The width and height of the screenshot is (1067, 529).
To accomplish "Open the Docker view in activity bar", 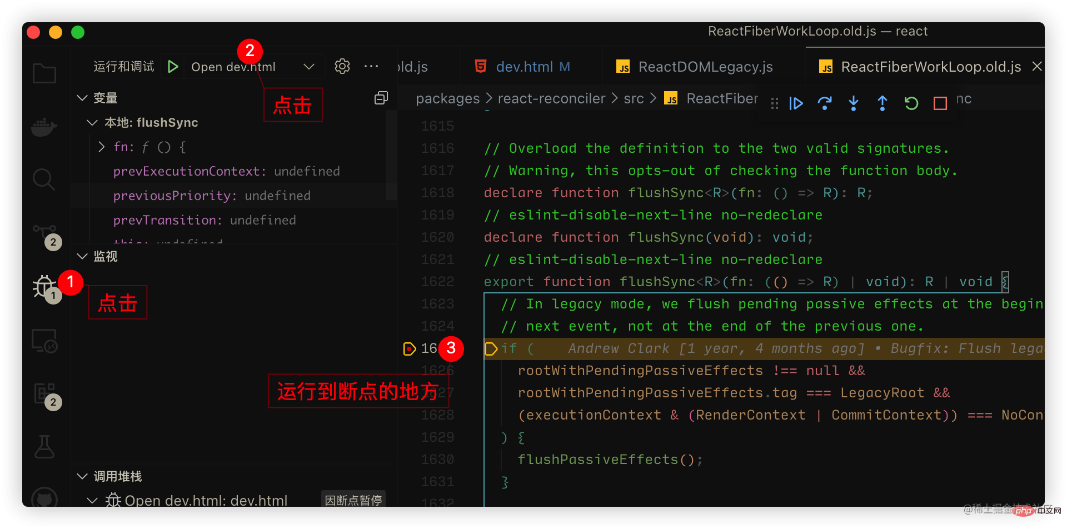I will click(x=44, y=127).
